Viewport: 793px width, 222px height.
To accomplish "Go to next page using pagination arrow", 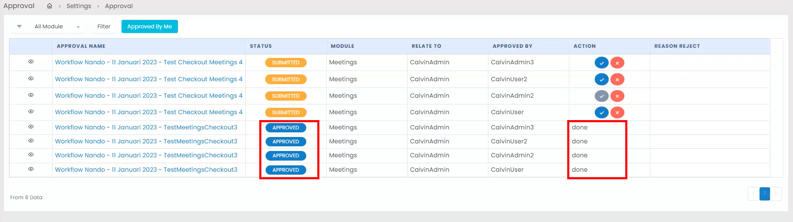I will click(x=776, y=194).
